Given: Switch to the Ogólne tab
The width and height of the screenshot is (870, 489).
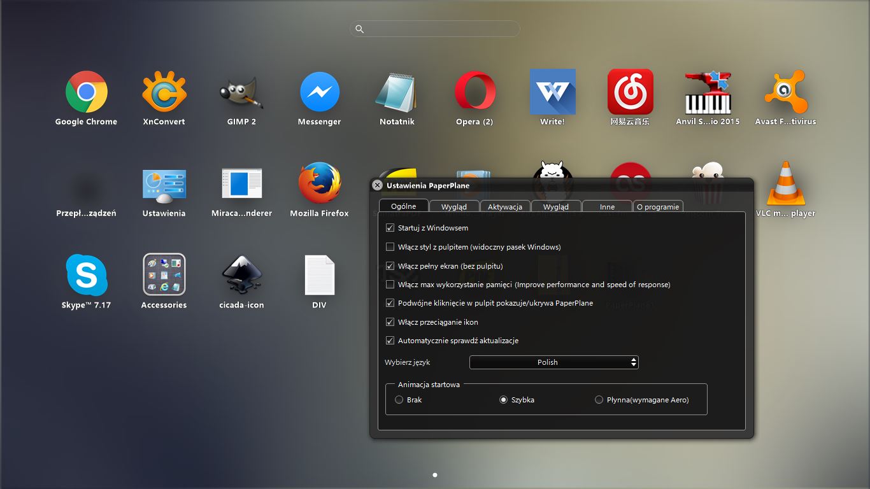Looking at the screenshot, I should [404, 206].
